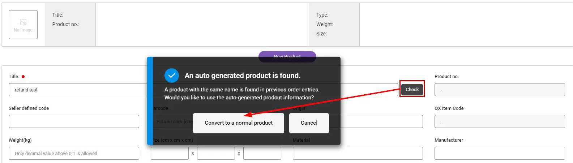Image resolution: width=573 pixels, height=163 pixels.
Task: Click the Origin field right of the dialog
Action: [381, 121]
